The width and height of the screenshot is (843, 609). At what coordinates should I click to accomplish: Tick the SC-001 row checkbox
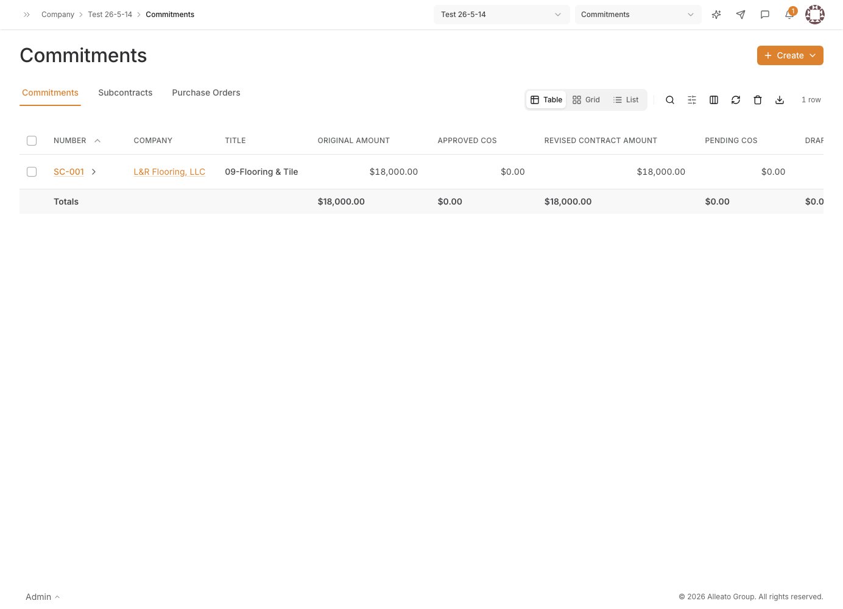pyautogui.click(x=32, y=172)
